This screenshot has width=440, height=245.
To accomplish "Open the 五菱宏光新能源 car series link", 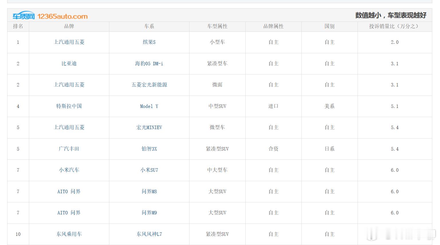I will coord(149,85).
